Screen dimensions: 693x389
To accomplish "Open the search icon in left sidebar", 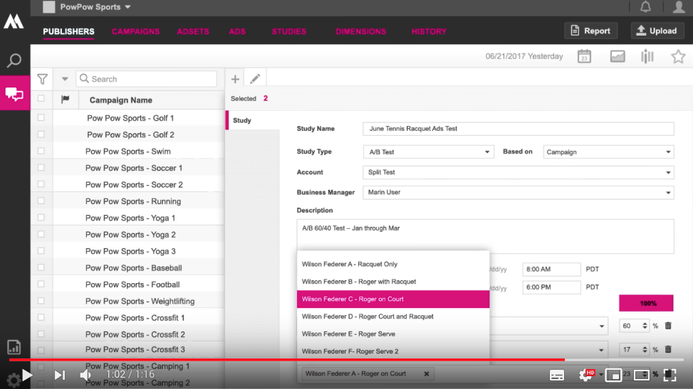I will [x=14, y=60].
